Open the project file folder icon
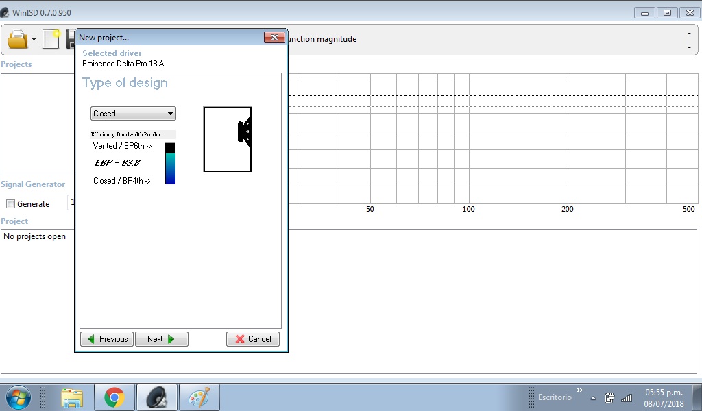Viewport: 702px width, 411px height. point(17,39)
